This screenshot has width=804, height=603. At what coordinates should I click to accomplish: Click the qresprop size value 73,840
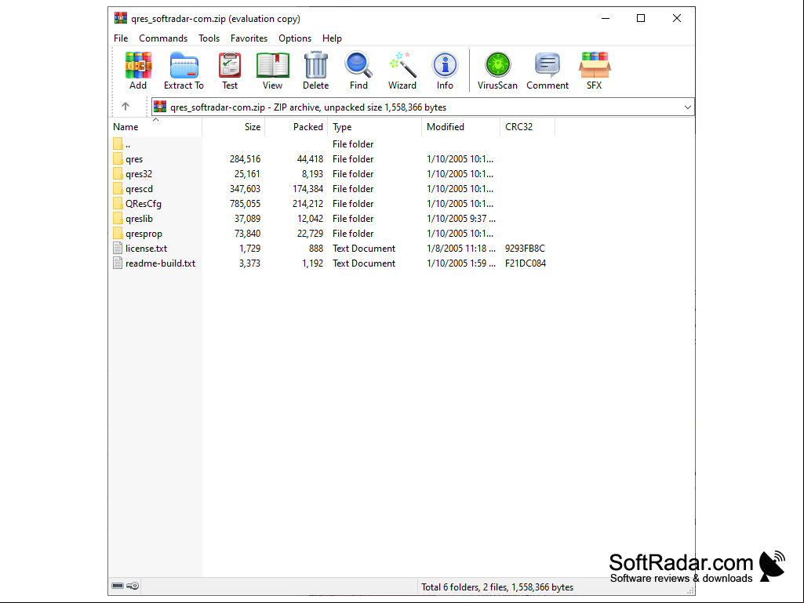(x=247, y=234)
